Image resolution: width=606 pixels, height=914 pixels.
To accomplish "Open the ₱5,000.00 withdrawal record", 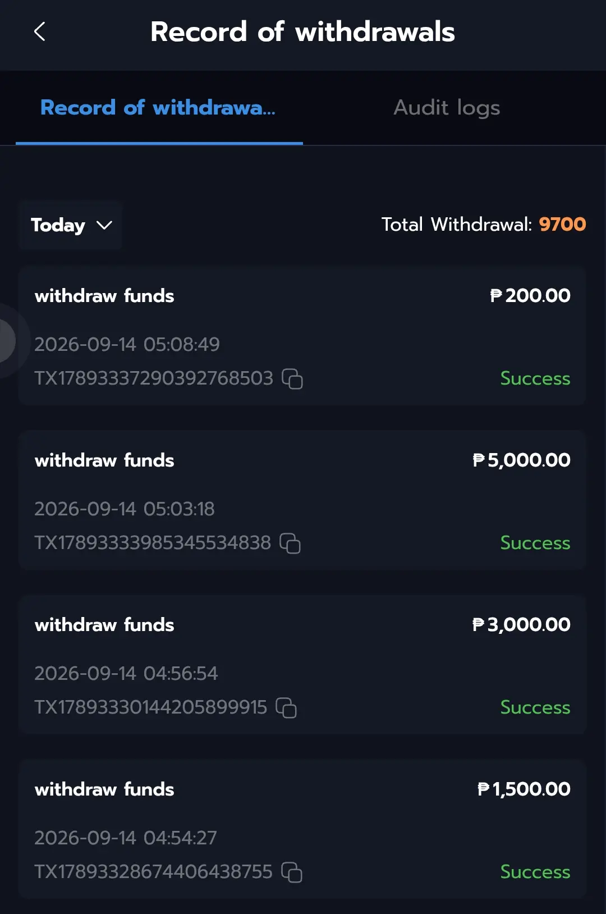I will point(302,501).
